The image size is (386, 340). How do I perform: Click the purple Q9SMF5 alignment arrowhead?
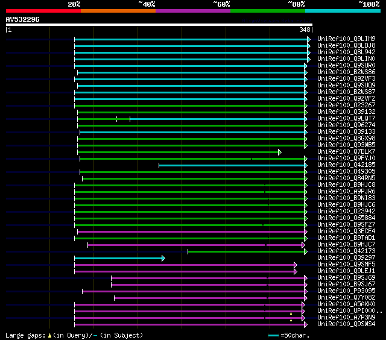click(x=296, y=265)
